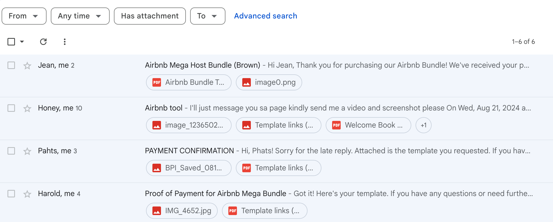Star the Jean, me conversation
553x222 pixels.
click(27, 66)
